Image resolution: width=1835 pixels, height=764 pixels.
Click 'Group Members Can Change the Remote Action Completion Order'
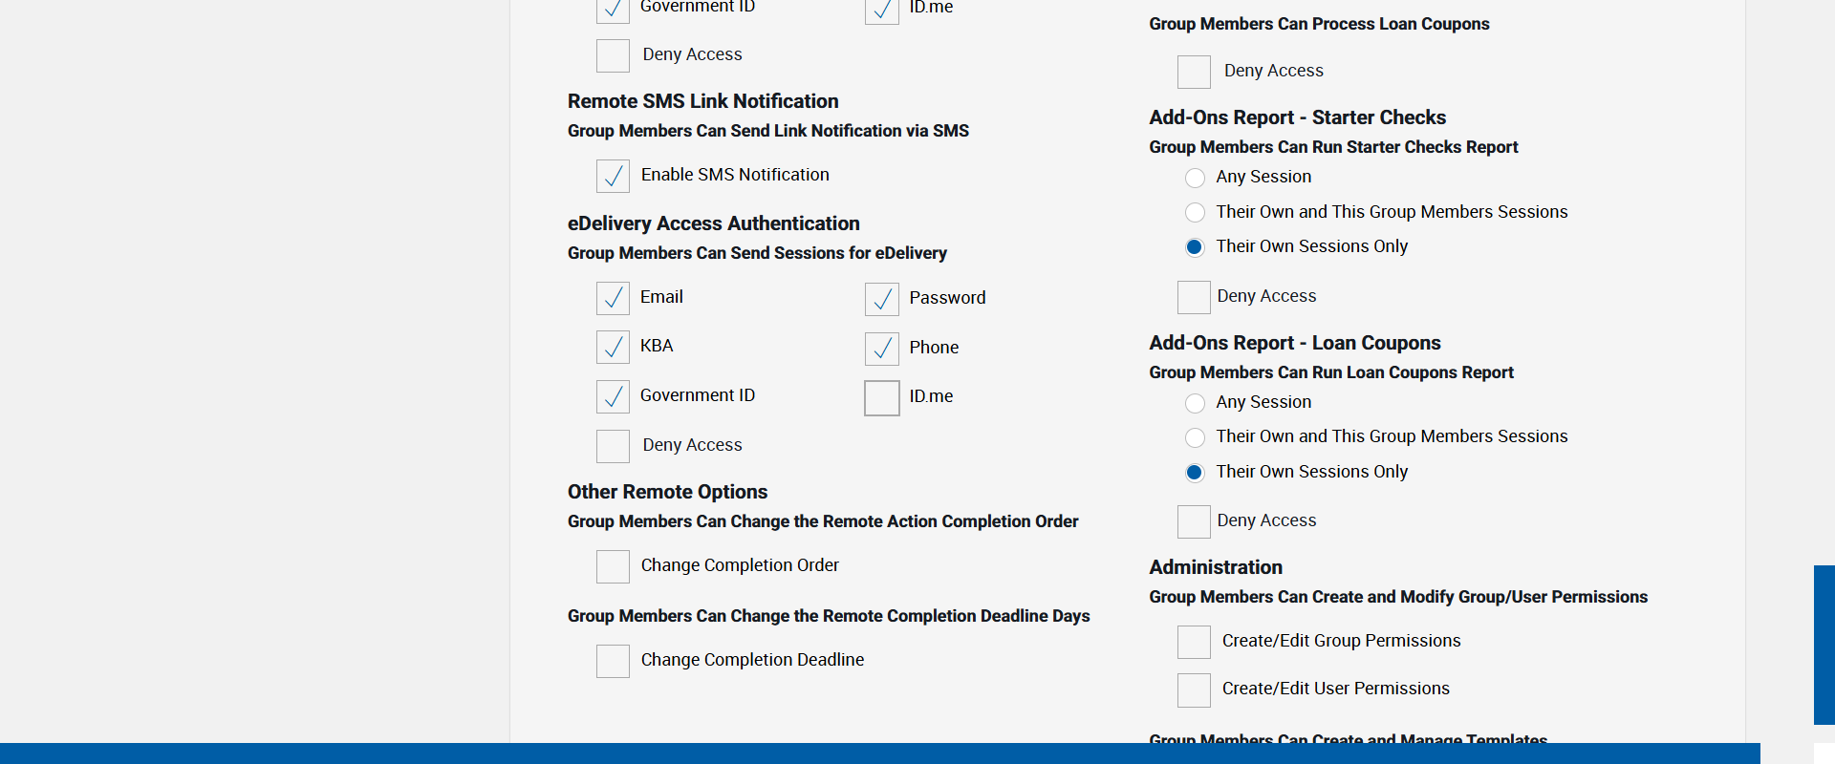pos(823,521)
